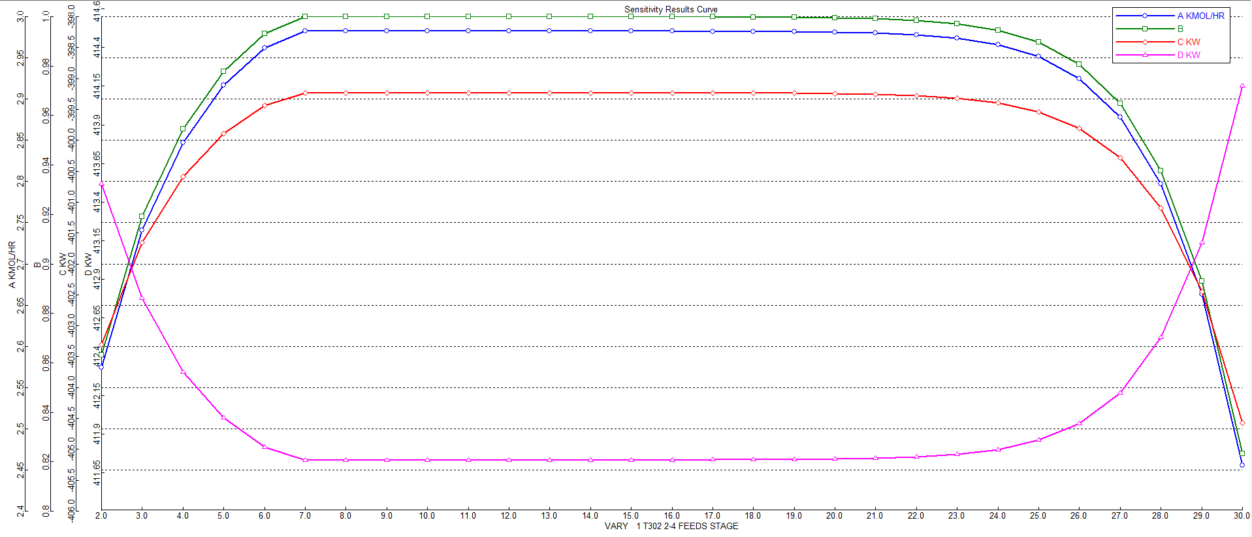The image size is (1252, 537).
Task: Select green B data point at stage 7.0
Action: [305, 16]
